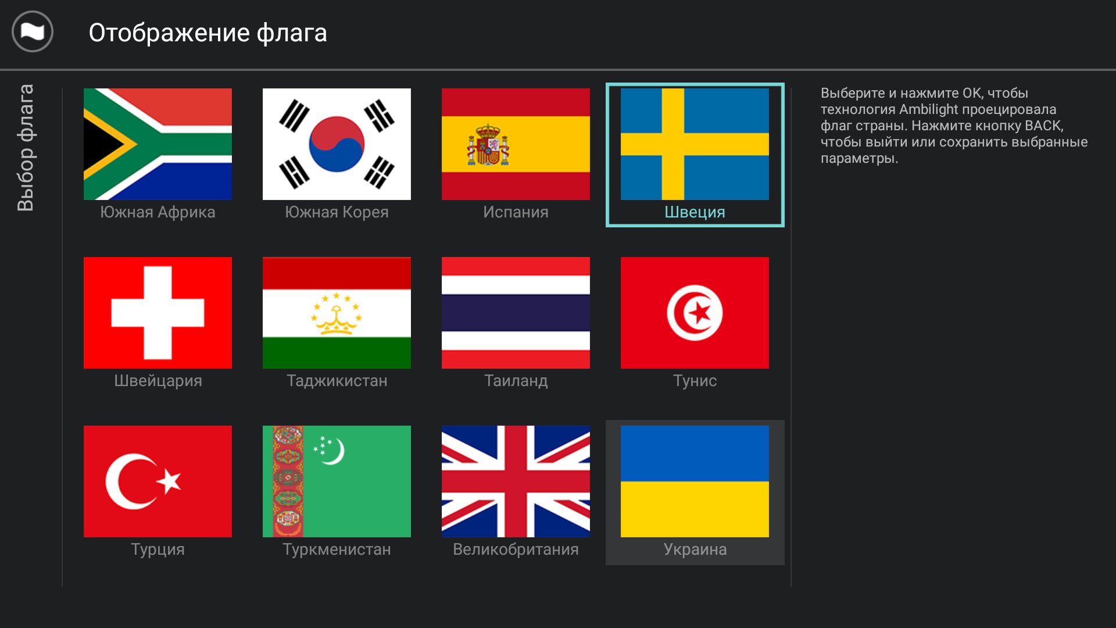Select the Turkey flag

158,481
